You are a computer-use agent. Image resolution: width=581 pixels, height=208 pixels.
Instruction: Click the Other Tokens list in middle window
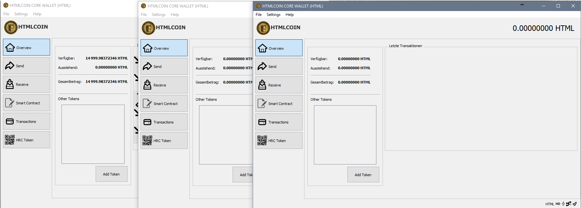click(x=226, y=135)
